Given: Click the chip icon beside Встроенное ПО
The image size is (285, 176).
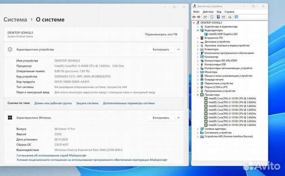Looking at the screenshot, I should pyautogui.click(x=202, y=38).
